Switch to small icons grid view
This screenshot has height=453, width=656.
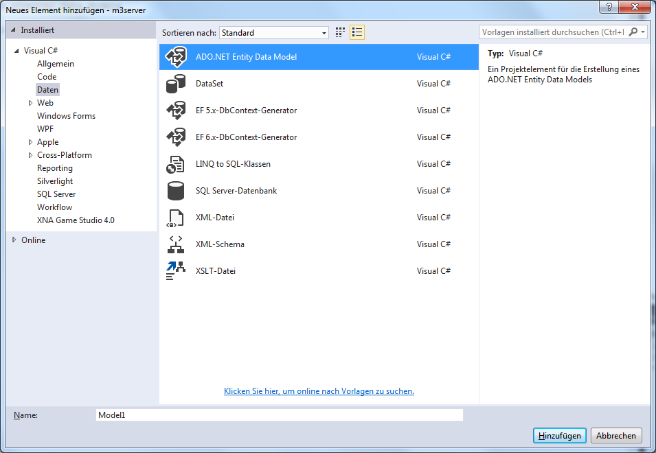(x=340, y=32)
